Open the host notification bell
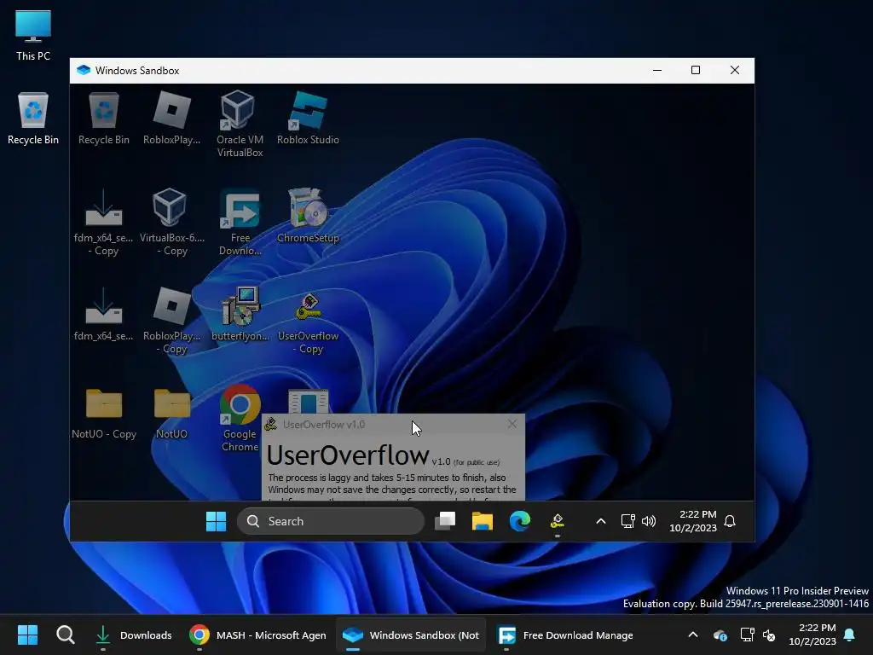The width and height of the screenshot is (873, 655). [850, 635]
